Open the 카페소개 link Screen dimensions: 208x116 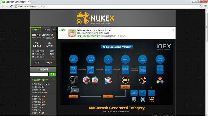click(49, 38)
